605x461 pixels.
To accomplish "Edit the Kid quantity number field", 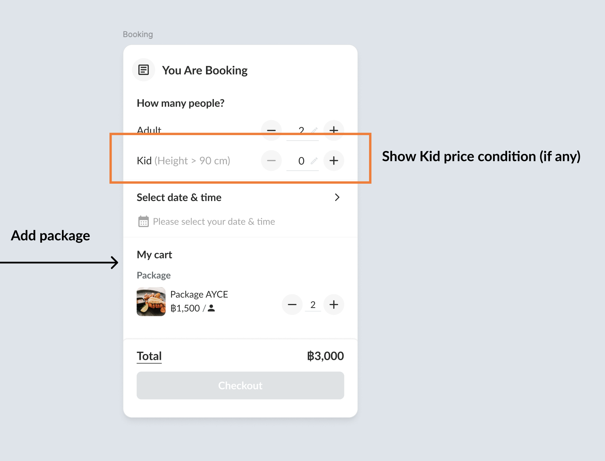I will 301,161.
